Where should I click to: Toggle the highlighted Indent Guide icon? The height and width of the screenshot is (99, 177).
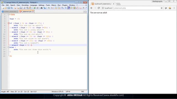[69, 8]
